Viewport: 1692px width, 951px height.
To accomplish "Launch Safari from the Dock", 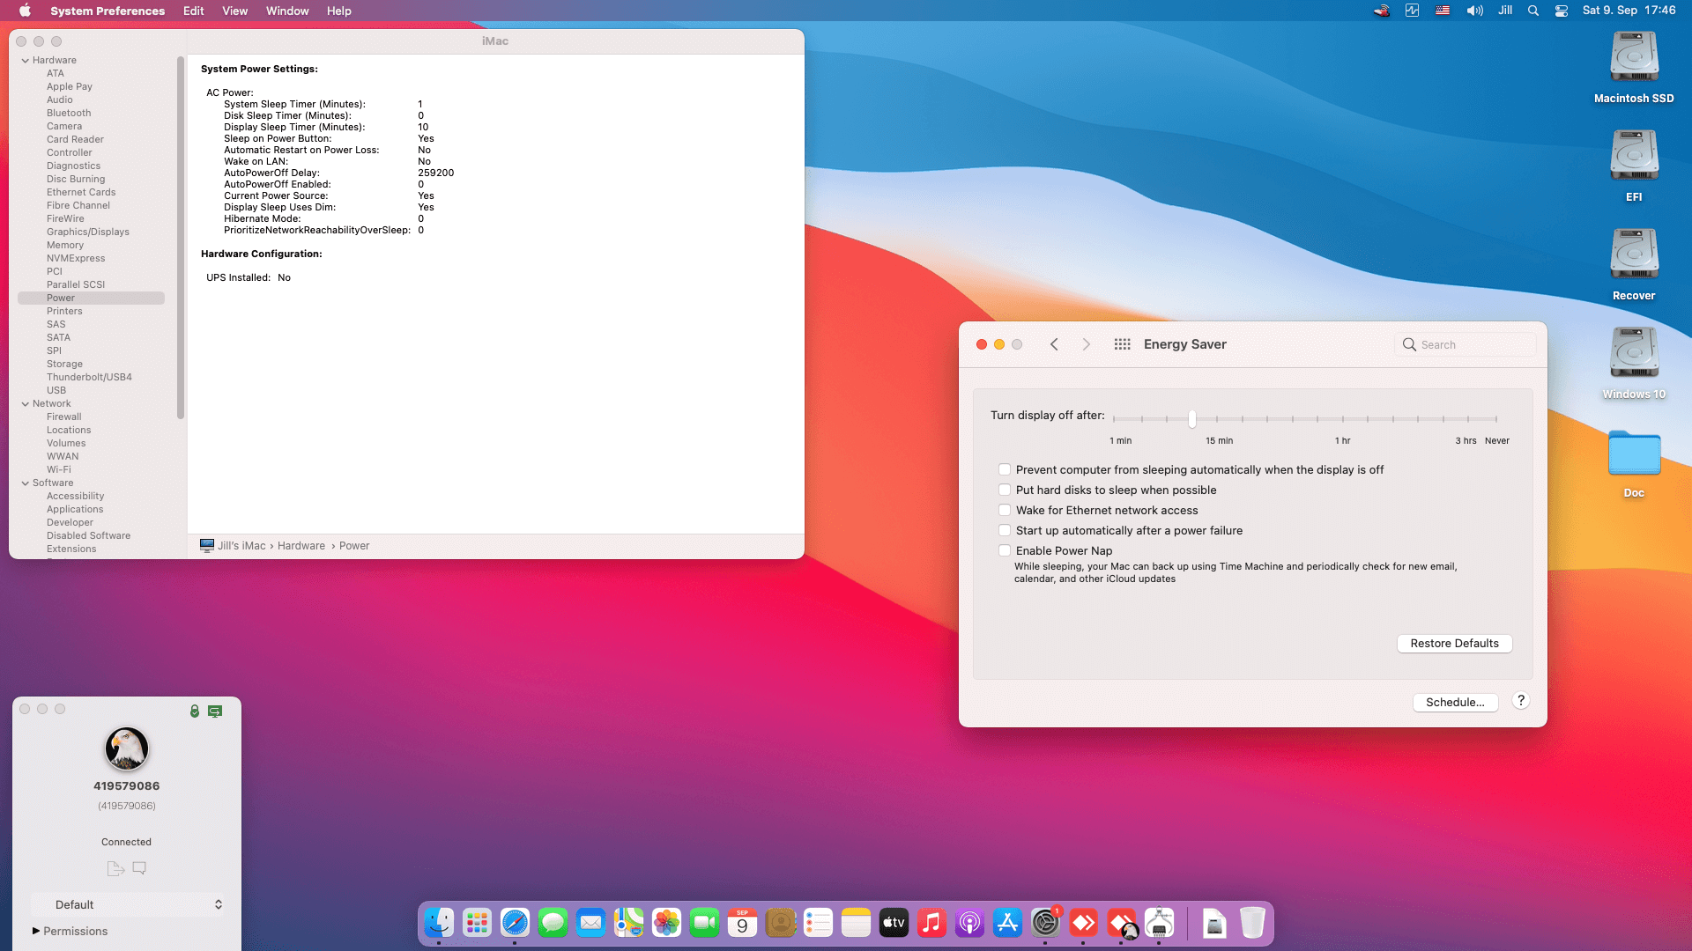I will (x=515, y=923).
